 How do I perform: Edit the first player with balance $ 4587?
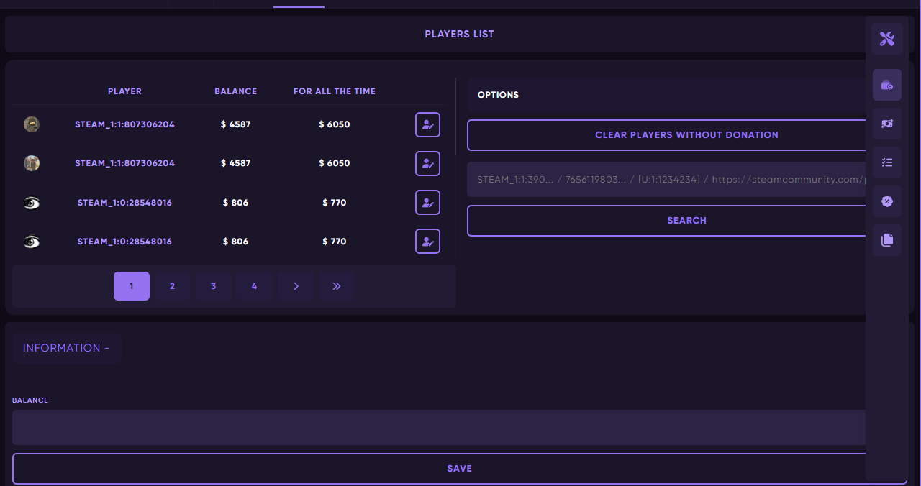coord(427,124)
